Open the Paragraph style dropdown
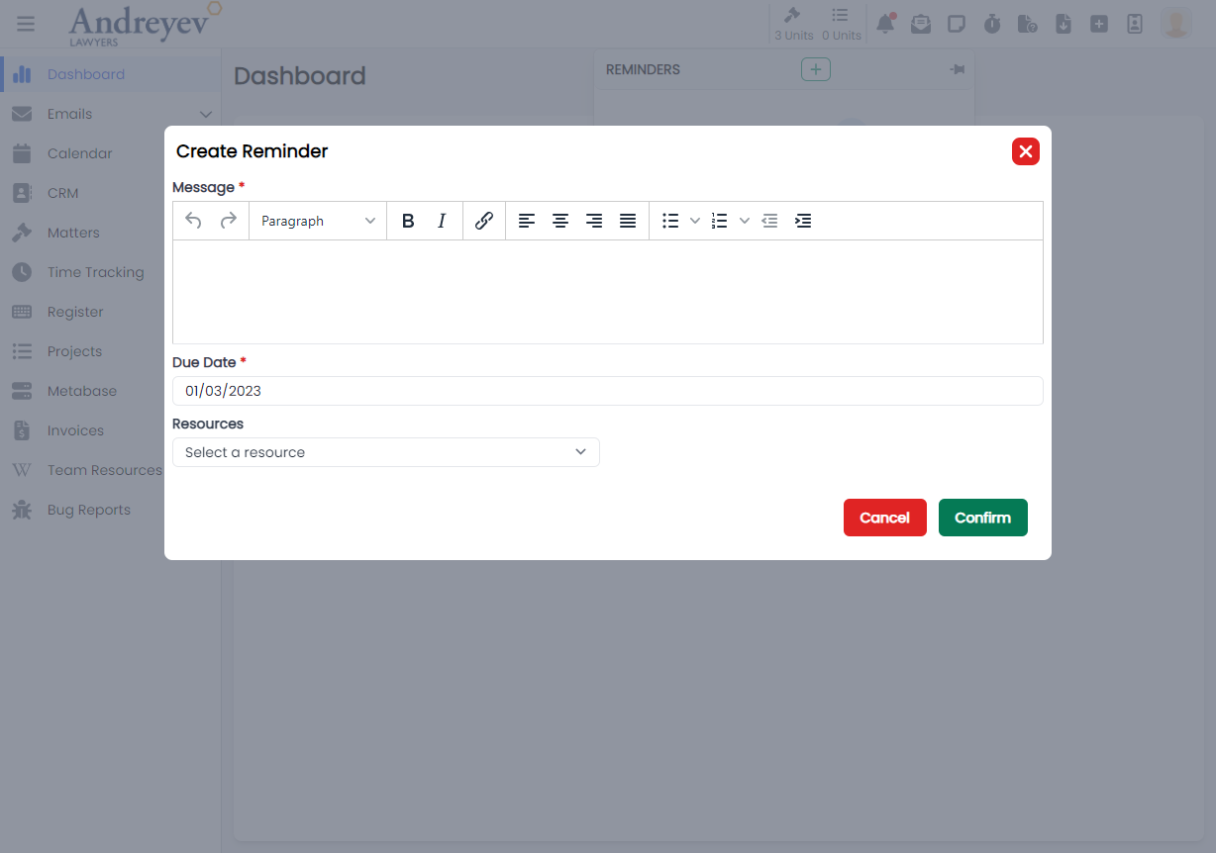The height and width of the screenshot is (853, 1216). [318, 222]
